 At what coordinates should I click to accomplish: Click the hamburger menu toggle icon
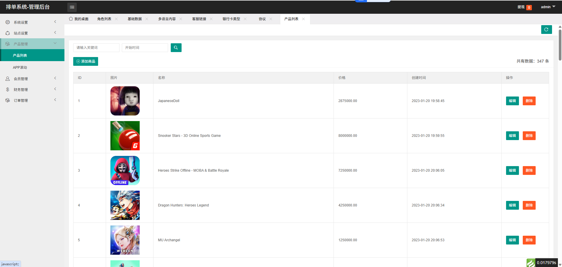(72, 7)
